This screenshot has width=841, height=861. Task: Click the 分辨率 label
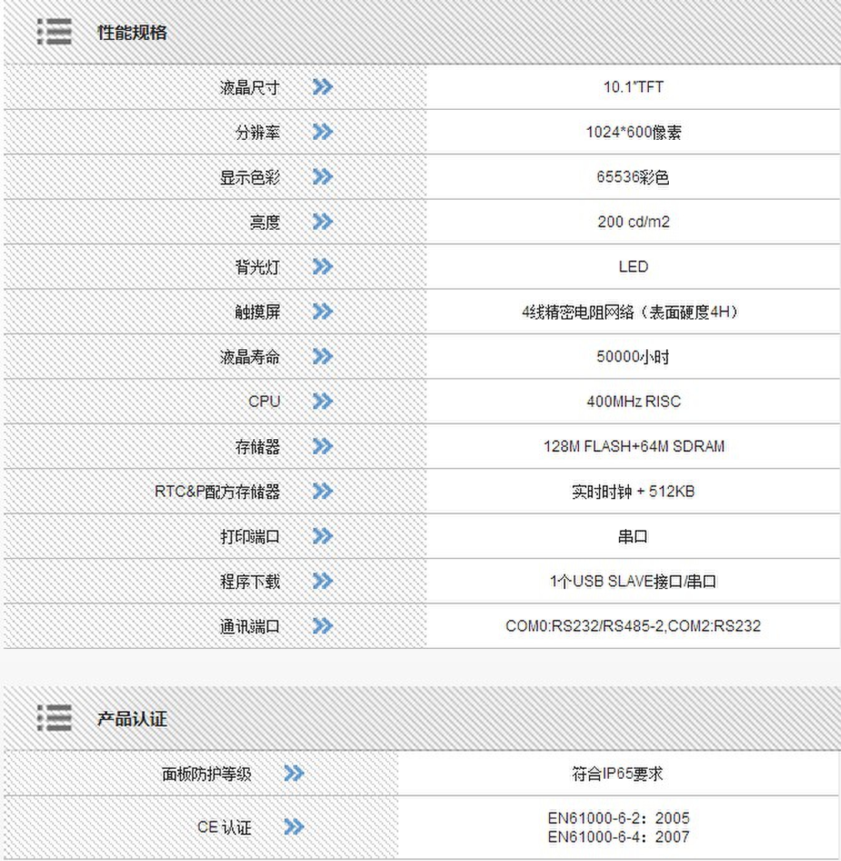(x=258, y=132)
